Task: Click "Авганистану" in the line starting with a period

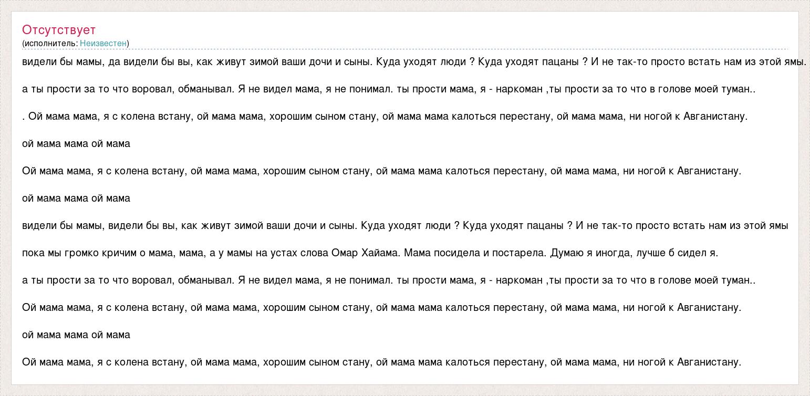Action: click(x=714, y=117)
